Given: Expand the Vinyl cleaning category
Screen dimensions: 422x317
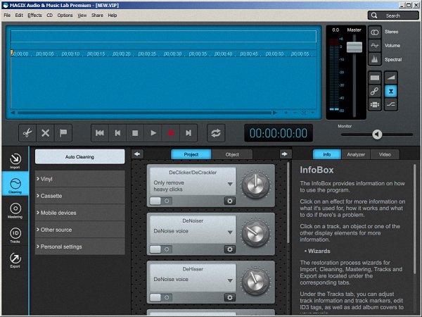Looking at the screenshot, I should 79,179.
